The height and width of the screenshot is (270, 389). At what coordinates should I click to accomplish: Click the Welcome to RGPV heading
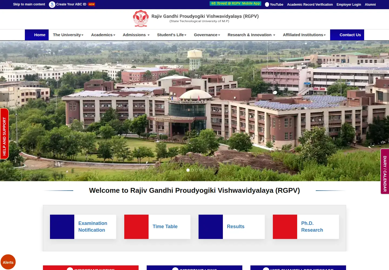pos(194,190)
